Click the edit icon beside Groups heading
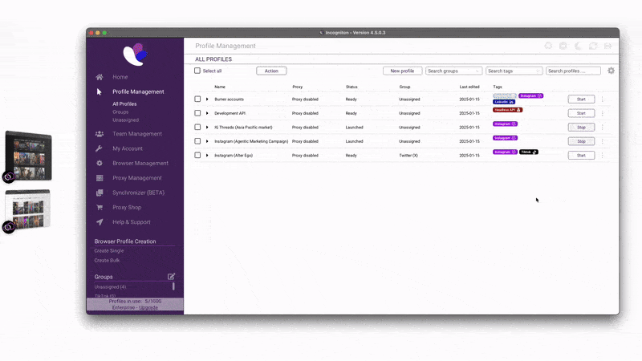This screenshot has height=361, width=642. tap(171, 276)
